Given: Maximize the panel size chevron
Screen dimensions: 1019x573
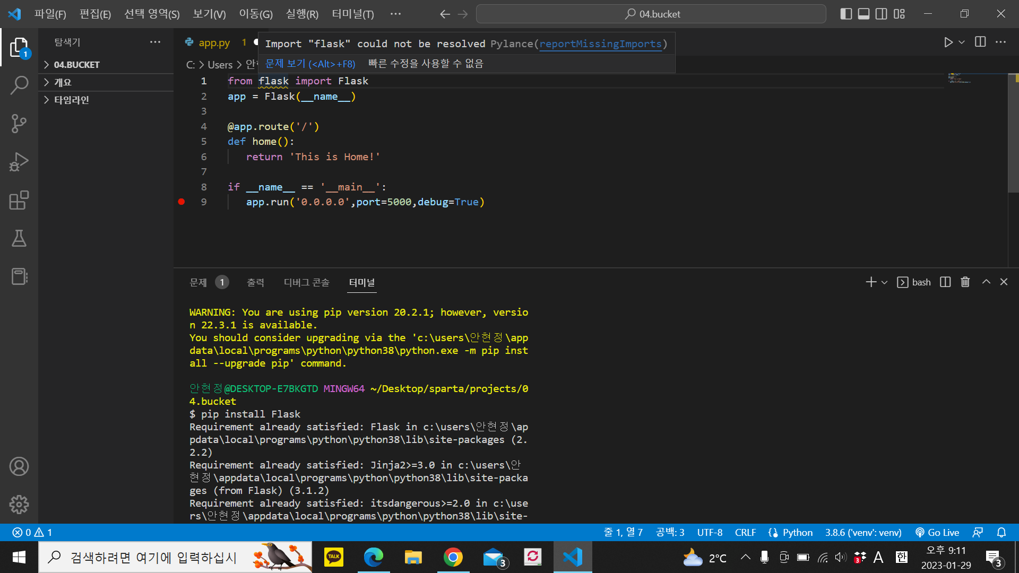Looking at the screenshot, I should (x=986, y=282).
